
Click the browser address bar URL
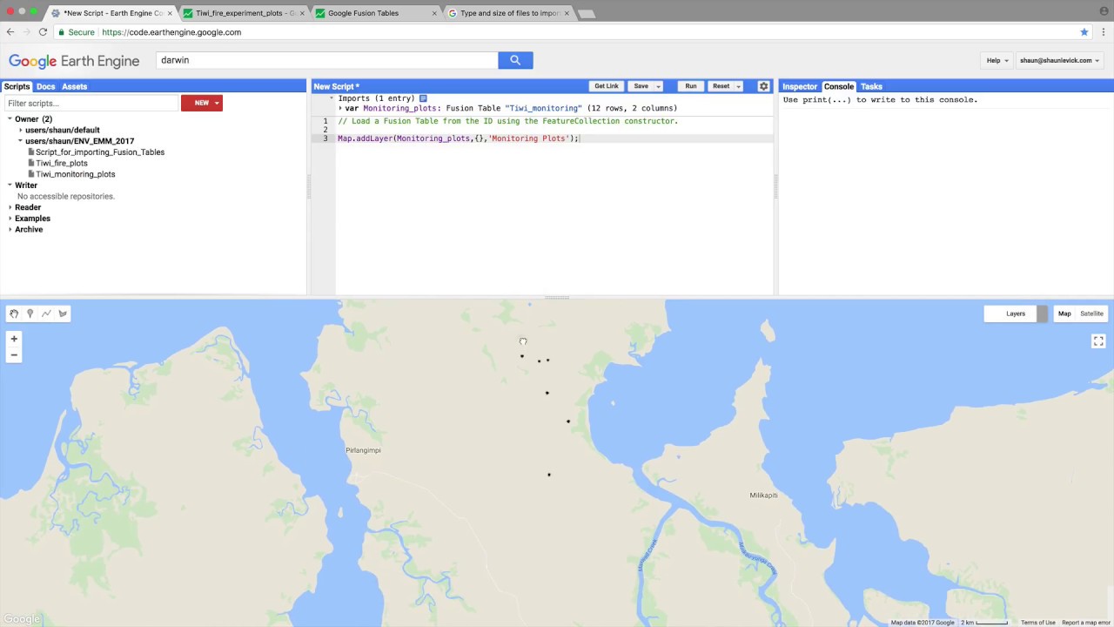pyautogui.click(x=171, y=32)
